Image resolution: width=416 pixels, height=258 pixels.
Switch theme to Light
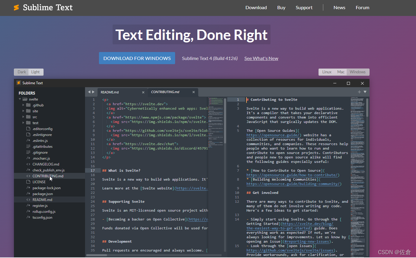(36, 72)
